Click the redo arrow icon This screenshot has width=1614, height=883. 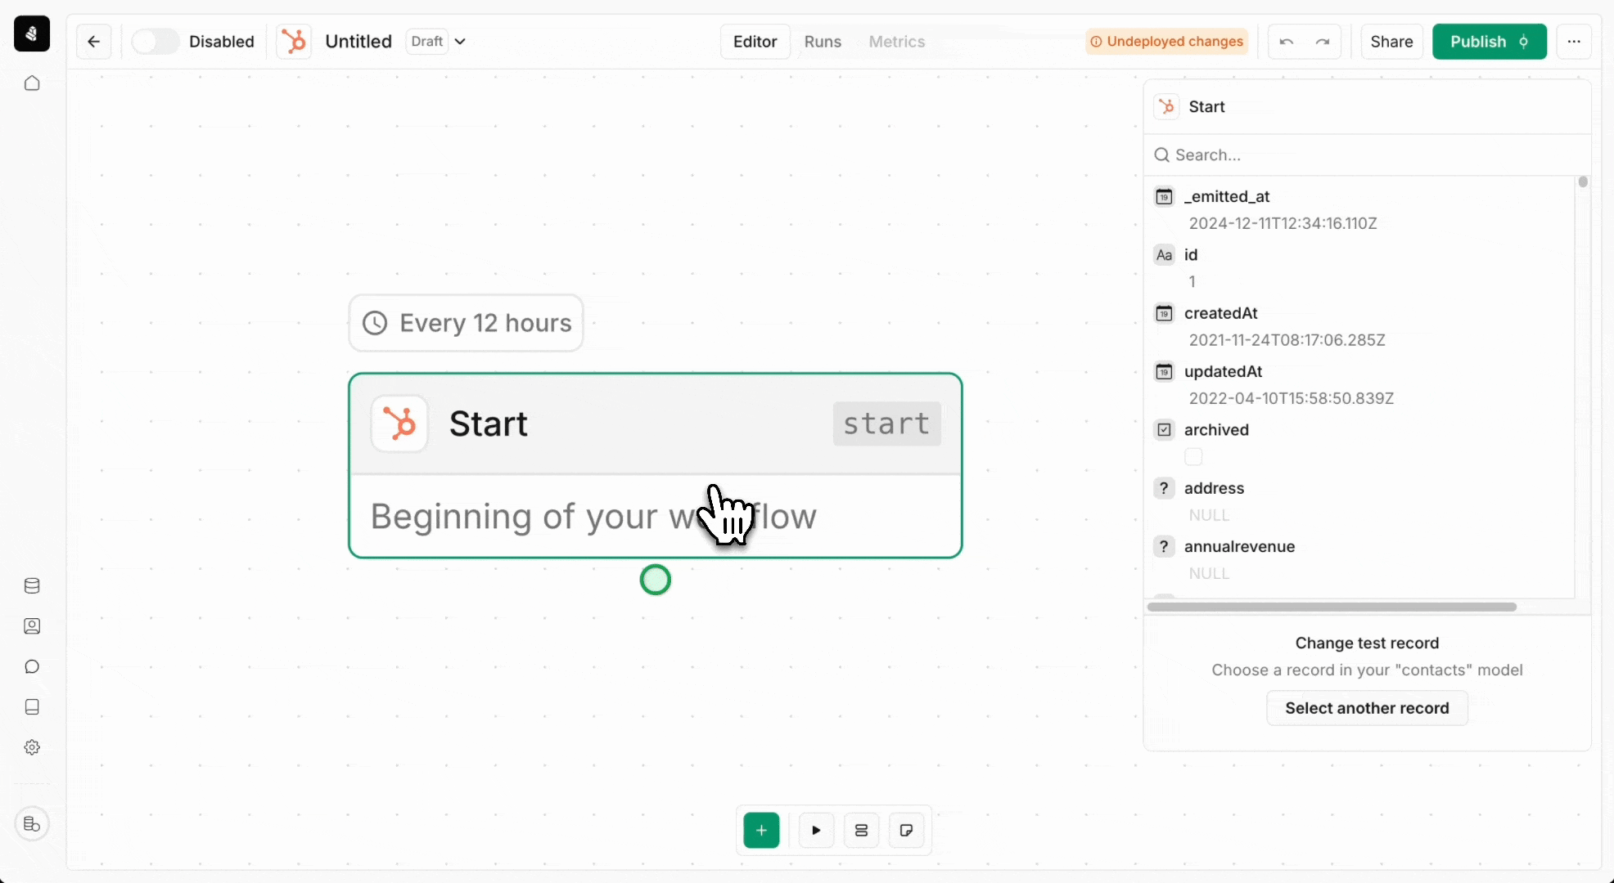pyautogui.click(x=1323, y=42)
